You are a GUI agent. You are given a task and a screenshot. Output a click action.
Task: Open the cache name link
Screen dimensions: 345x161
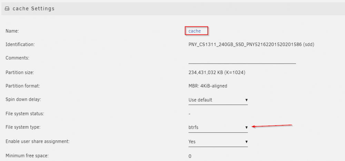click(195, 31)
